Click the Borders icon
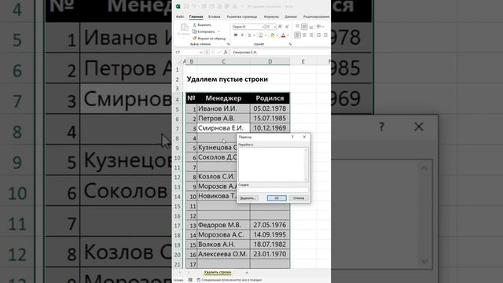Image resolution: width=503 pixels, height=283 pixels. pyautogui.click(x=261, y=35)
